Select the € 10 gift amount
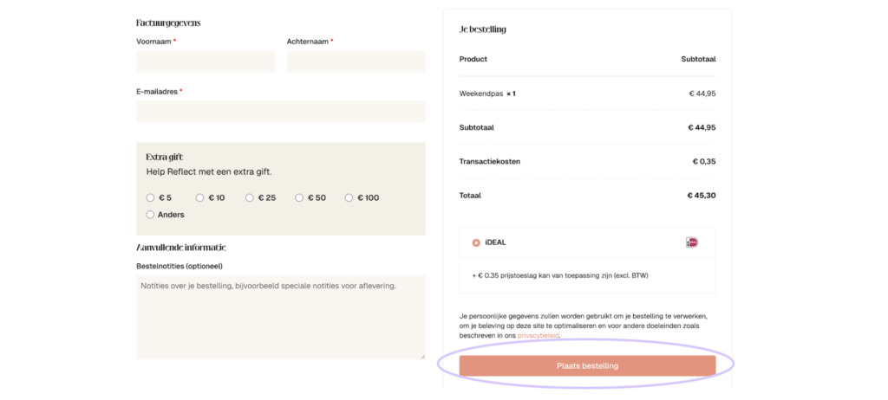This screenshot has height=400, width=888. pos(200,198)
